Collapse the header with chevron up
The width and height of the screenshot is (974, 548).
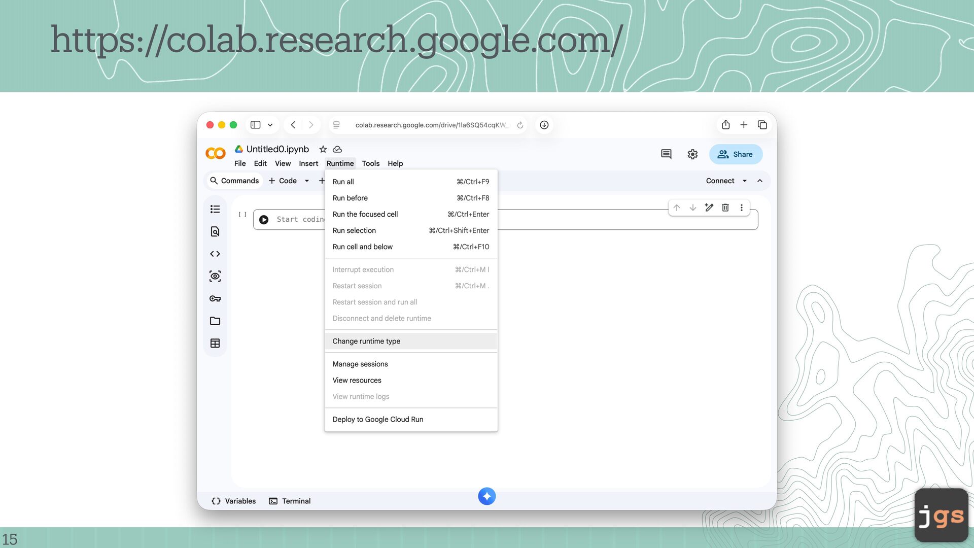[760, 181]
